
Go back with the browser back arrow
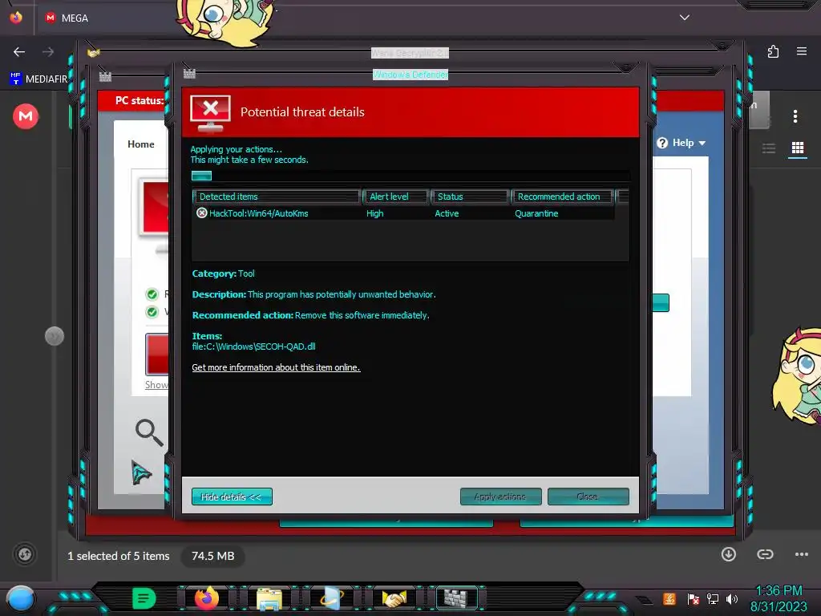coord(19,52)
